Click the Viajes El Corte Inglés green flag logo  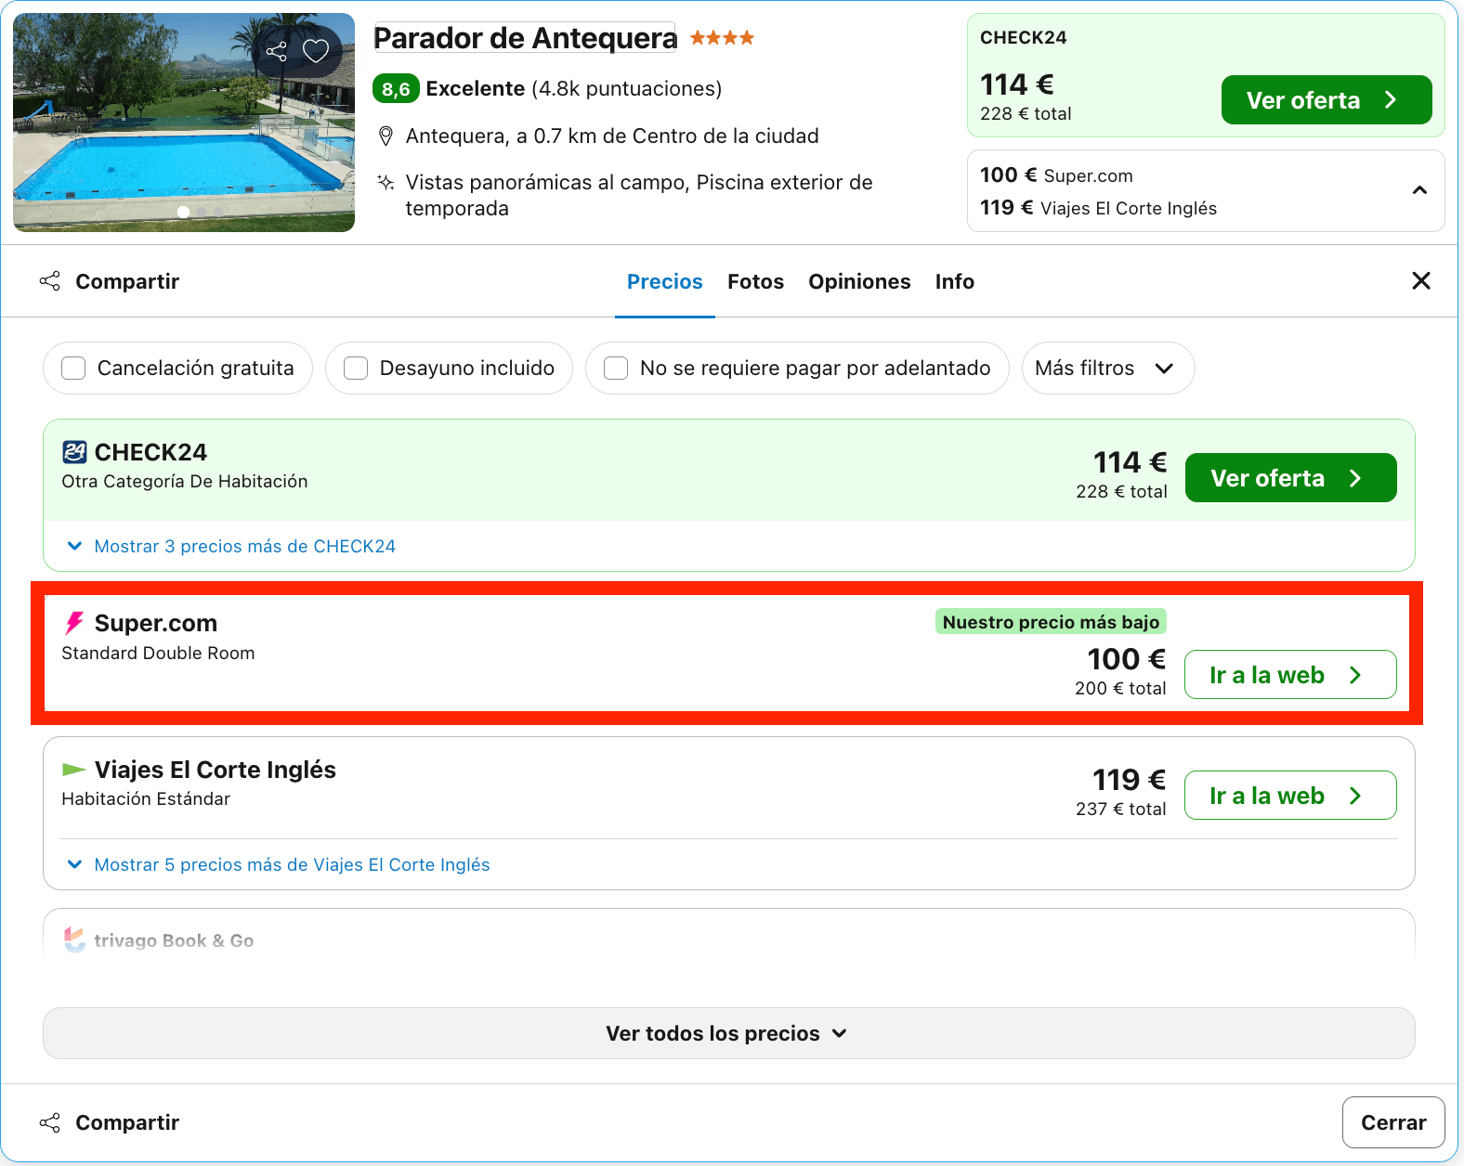73,770
